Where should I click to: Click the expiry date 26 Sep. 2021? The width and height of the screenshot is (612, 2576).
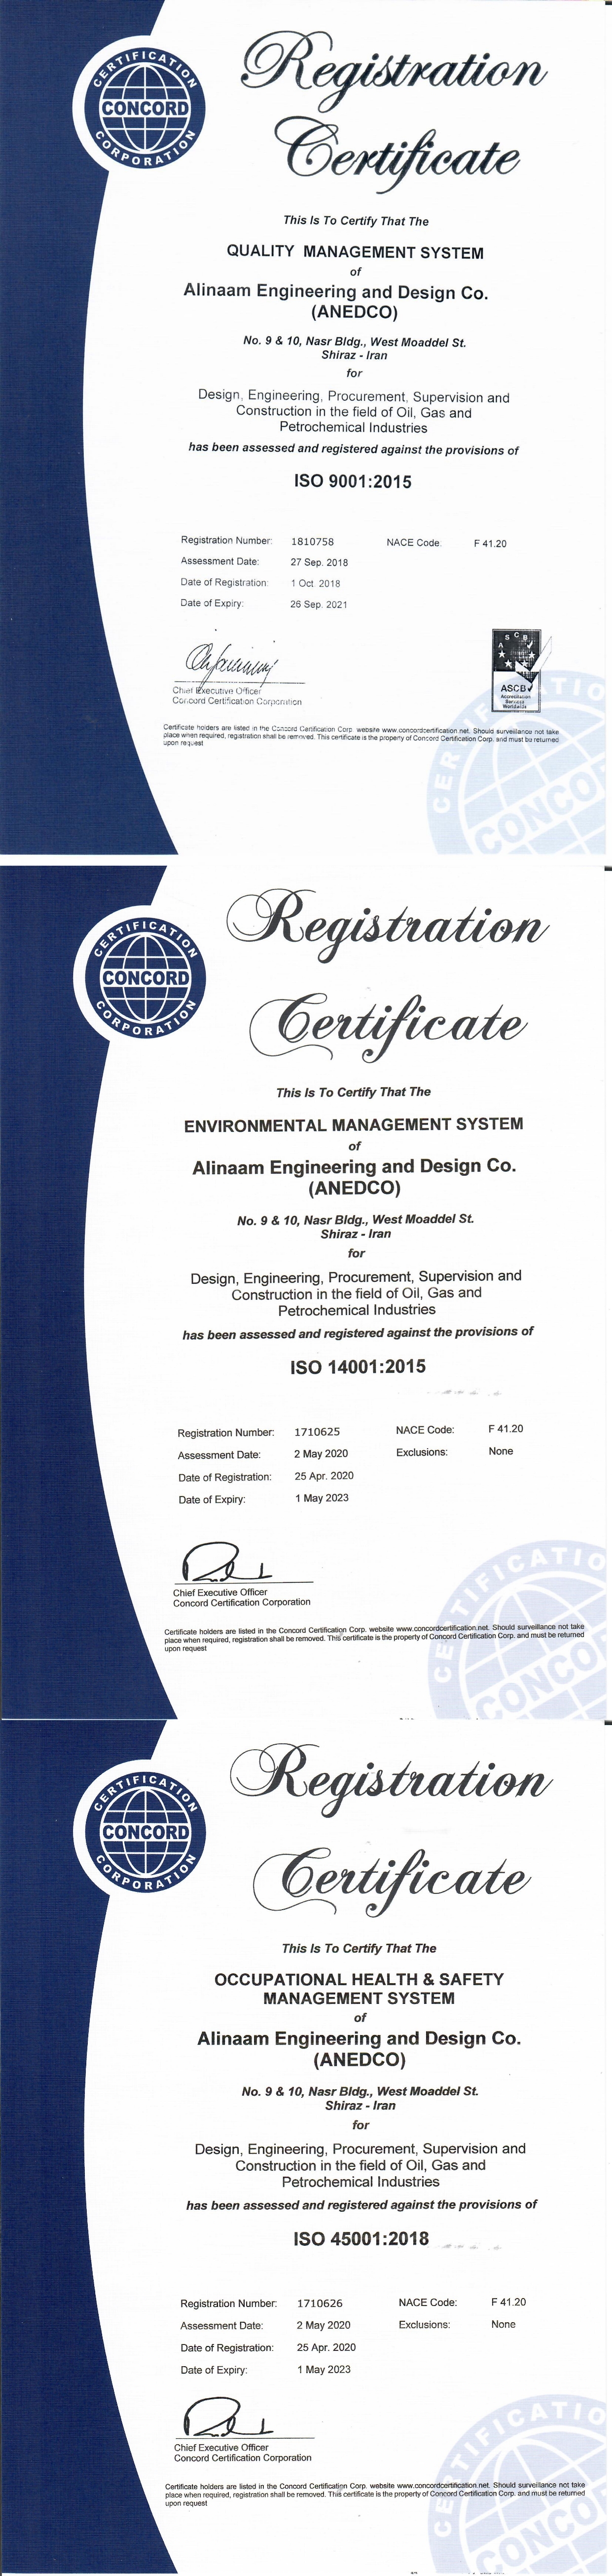click(319, 604)
